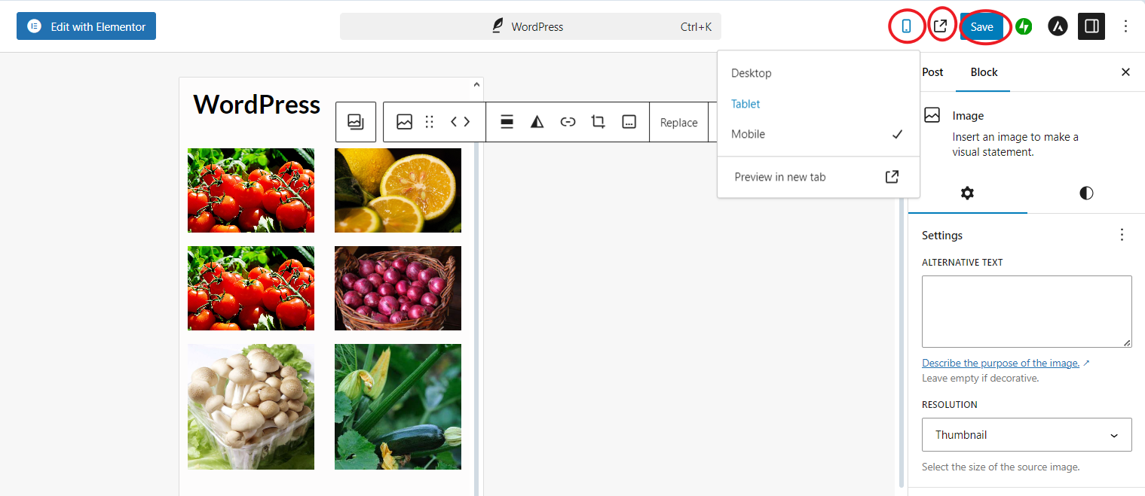This screenshot has width=1145, height=496.
Task: Switch to the Post tab
Action: tap(932, 72)
